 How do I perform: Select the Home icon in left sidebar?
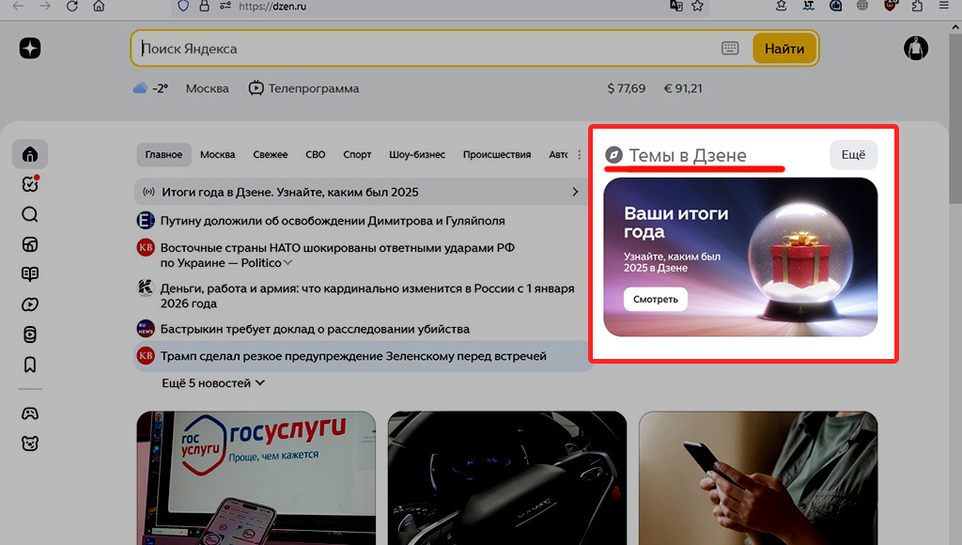tap(30, 154)
